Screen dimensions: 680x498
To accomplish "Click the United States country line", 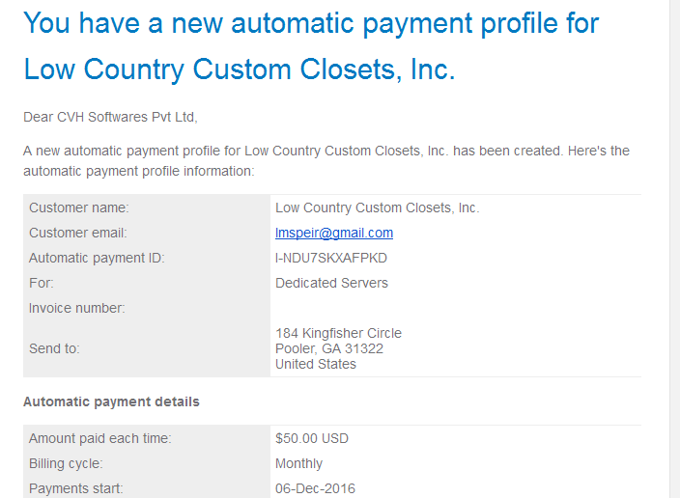I will pos(316,364).
